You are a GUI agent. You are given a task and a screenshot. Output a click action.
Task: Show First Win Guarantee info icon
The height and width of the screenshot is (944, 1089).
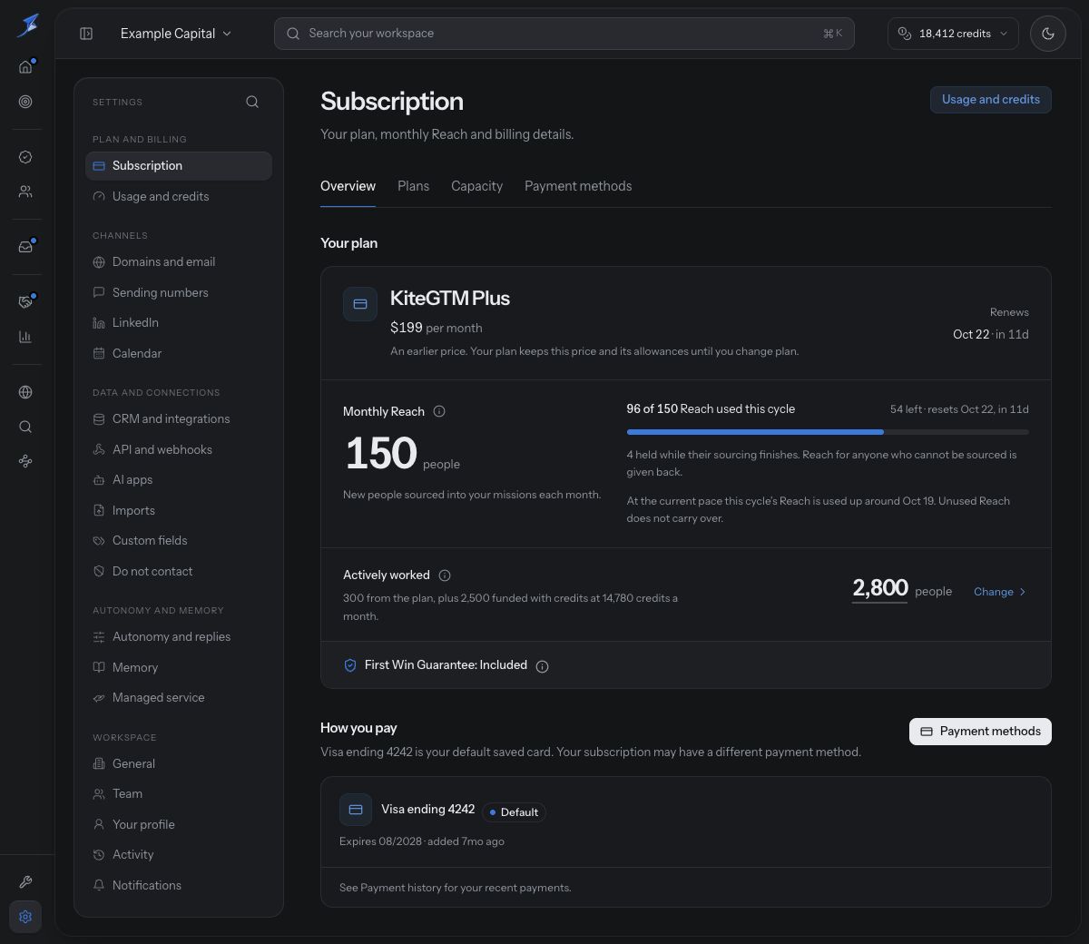[543, 666]
